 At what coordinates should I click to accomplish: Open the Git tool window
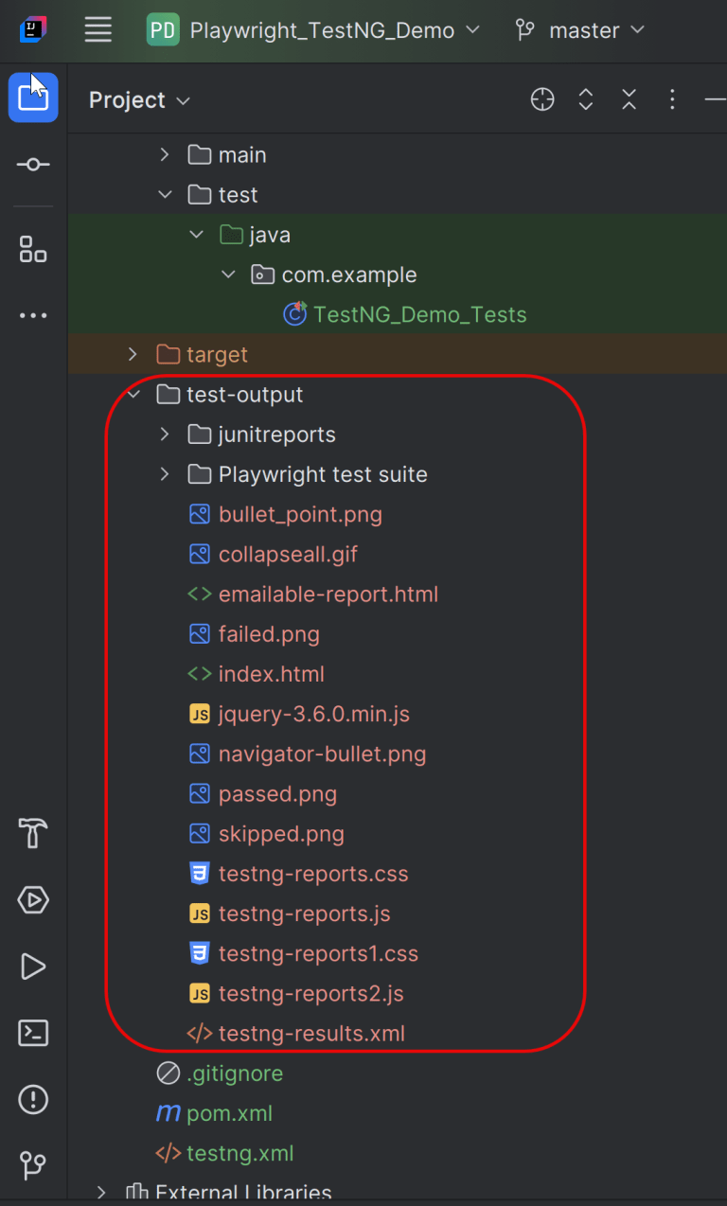[33, 1165]
